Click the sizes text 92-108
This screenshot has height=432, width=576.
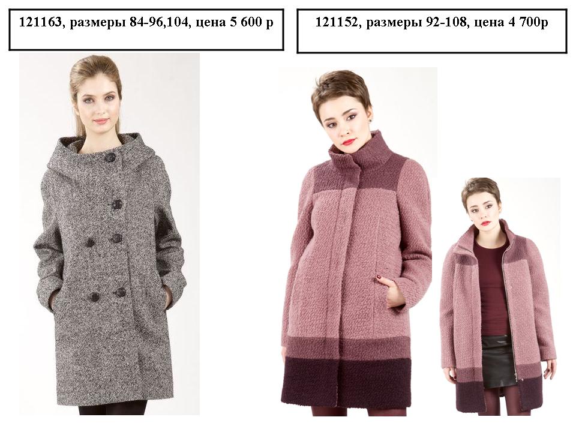(446, 22)
